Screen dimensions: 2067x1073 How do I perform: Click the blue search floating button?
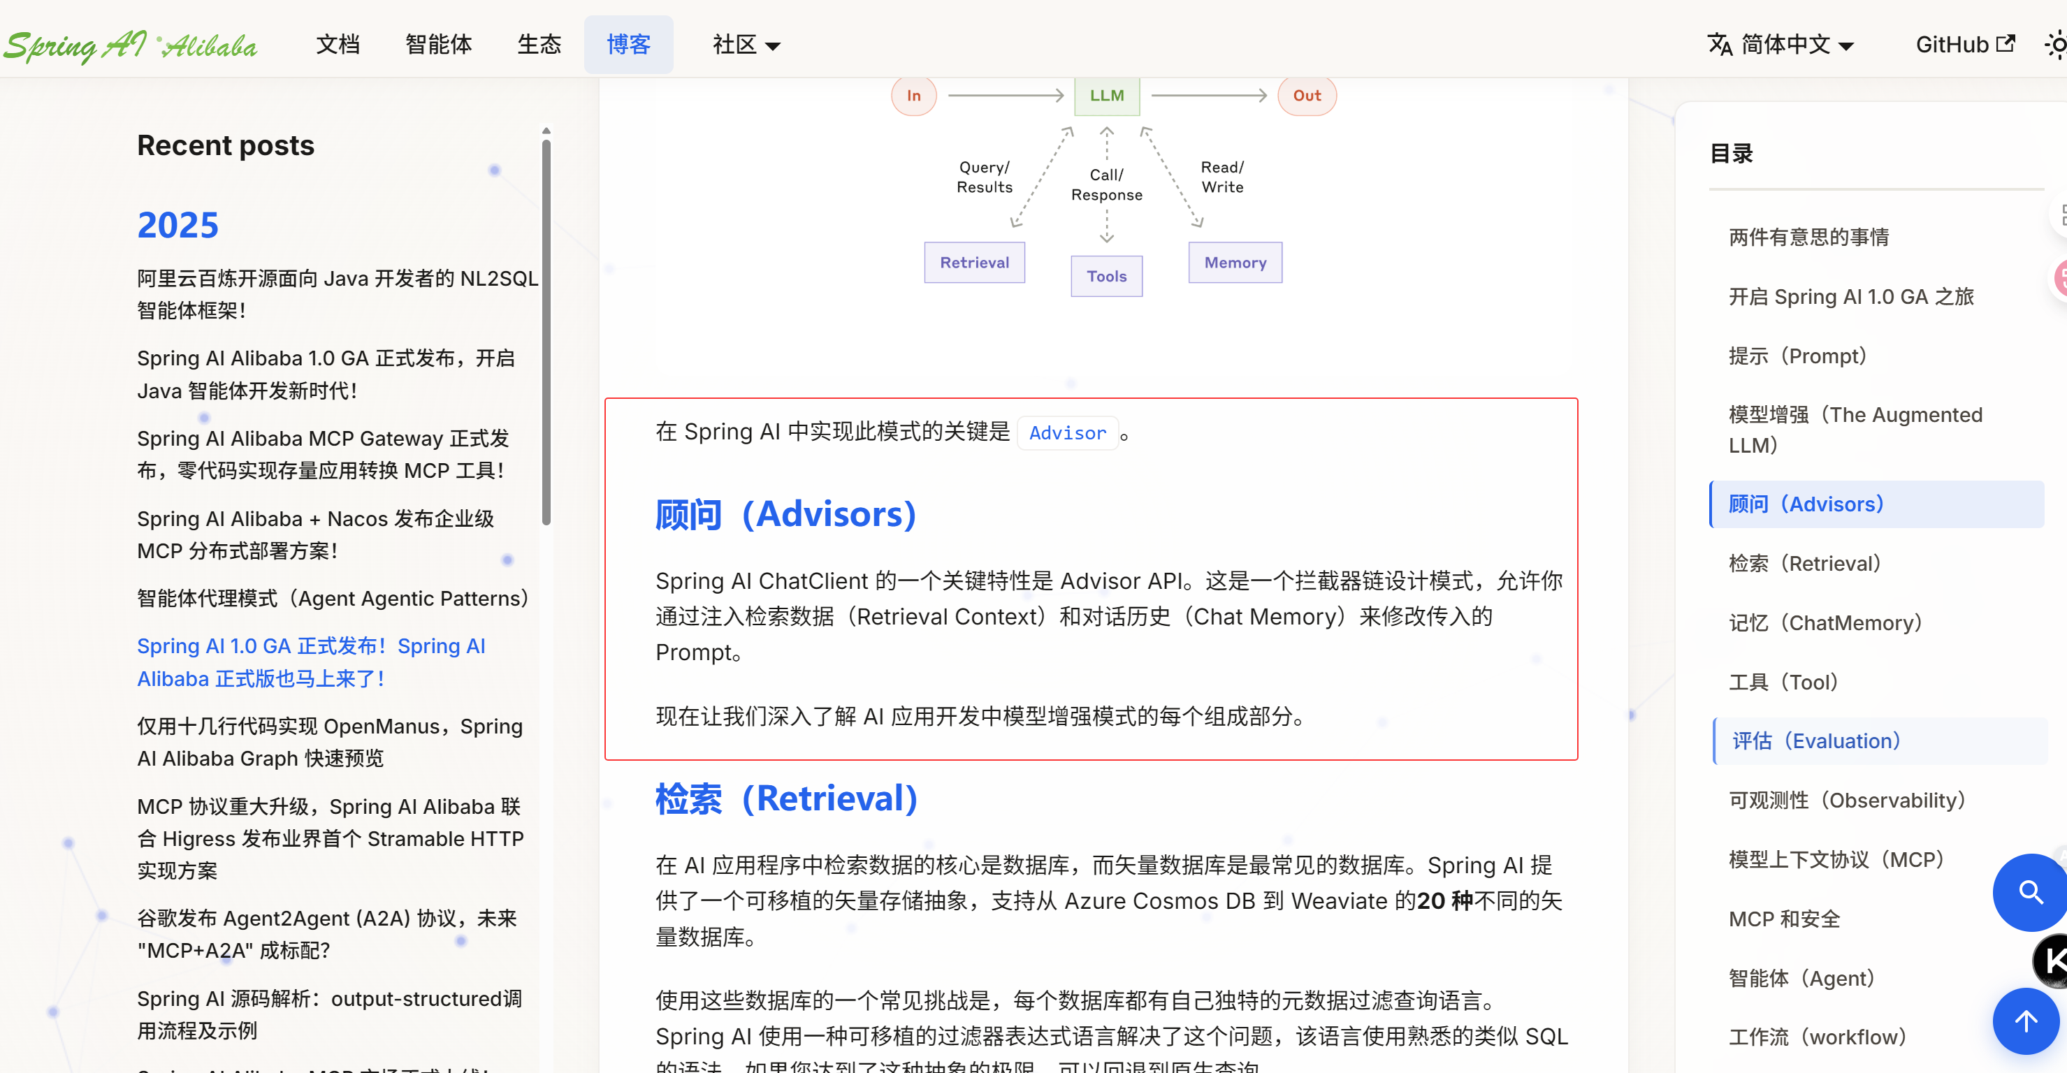[2030, 892]
